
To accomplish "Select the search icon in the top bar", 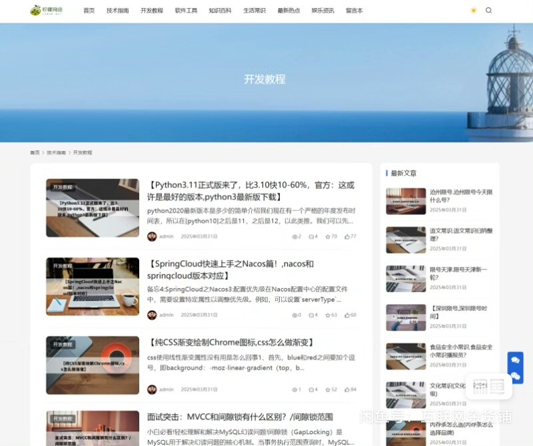I will [488, 11].
